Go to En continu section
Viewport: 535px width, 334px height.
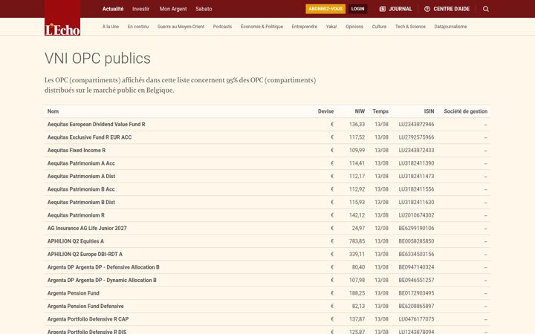click(x=138, y=27)
